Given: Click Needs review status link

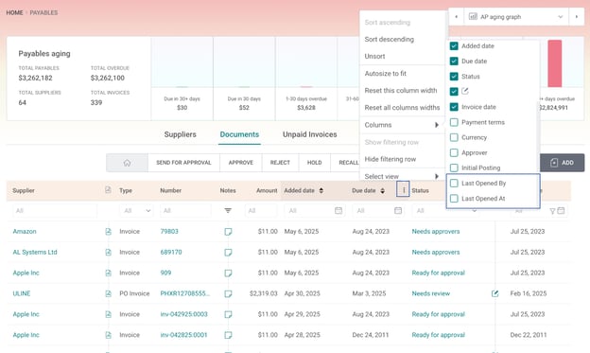Looking at the screenshot, I should coord(431,293).
